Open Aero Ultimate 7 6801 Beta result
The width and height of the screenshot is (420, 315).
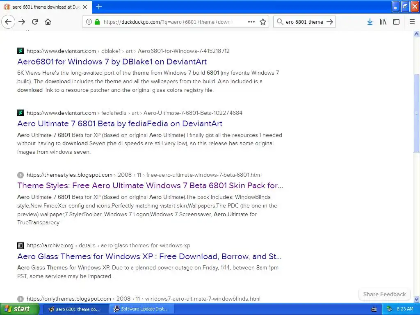pyautogui.click(x=120, y=124)
